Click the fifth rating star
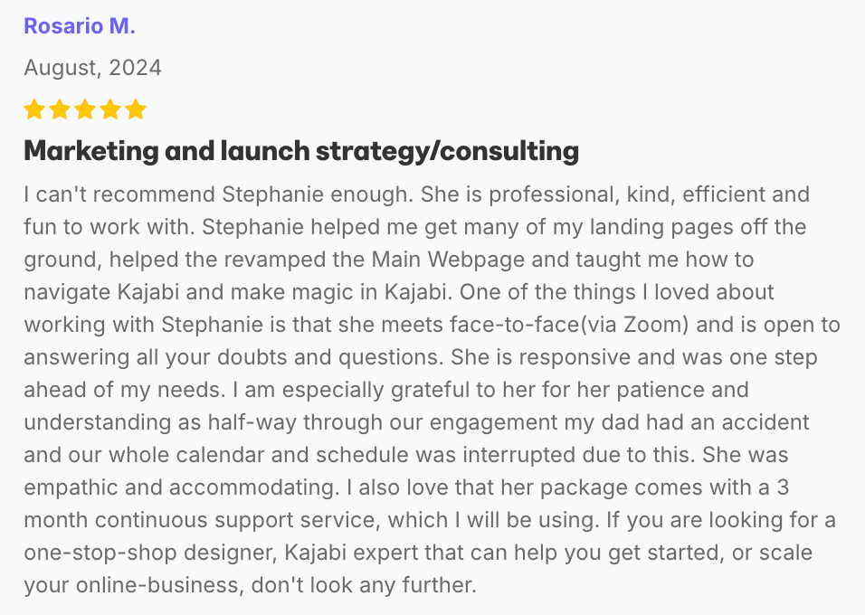The width and height of the screenshot is (865, 615). (x=136, y=109)
